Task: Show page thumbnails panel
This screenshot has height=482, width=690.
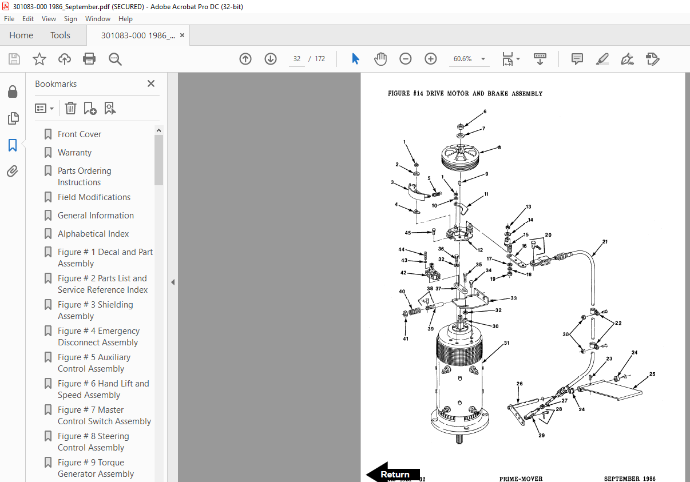Action: coord(13,118)
